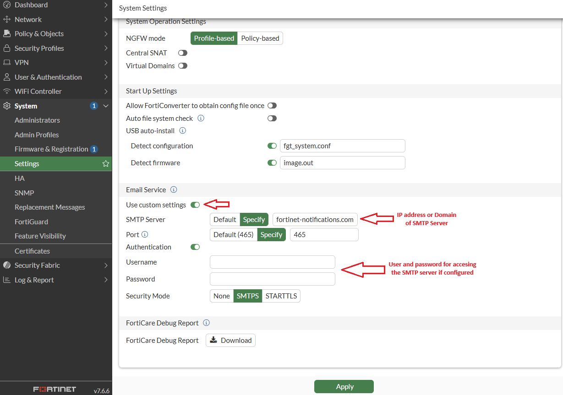The image size is (563, 395).
Task: Click the User & Authentication person icon
Action: (x=7, y=77)
